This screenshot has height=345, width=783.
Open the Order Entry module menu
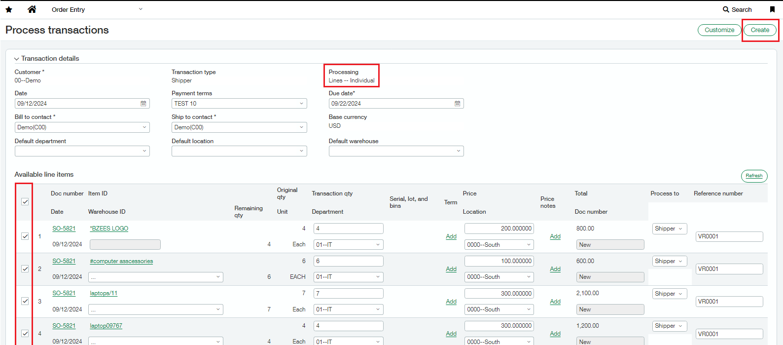(97, 9)
